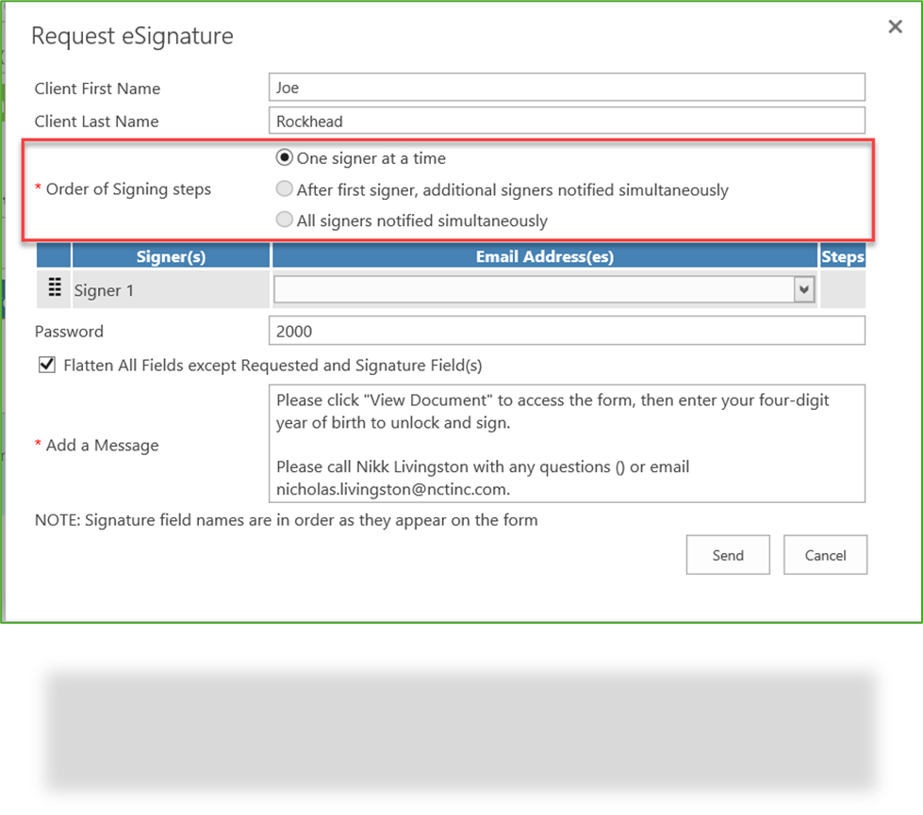
Task: Click the Client First Name field showing Joe
Action: [566, 87]
